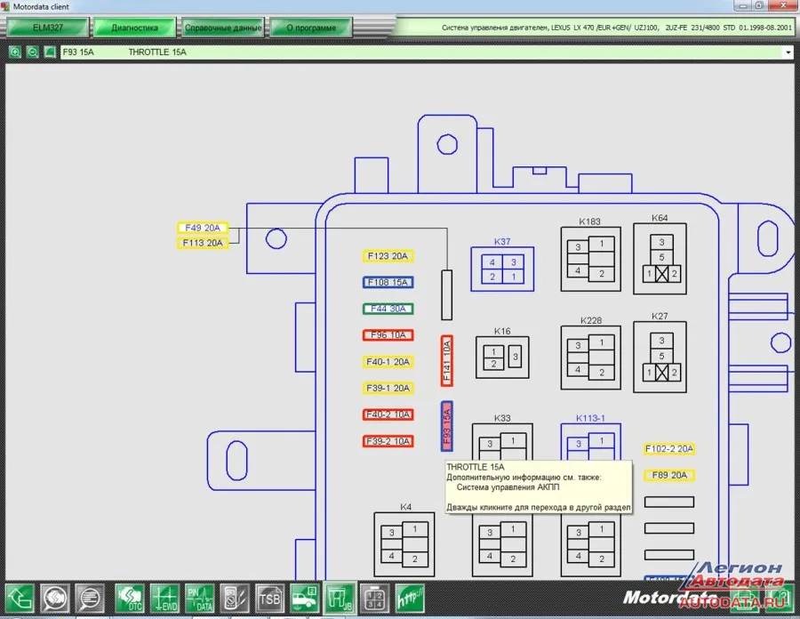Select fuse F89 20A
Viewport: 800px width, 619px height.
(668, 476)
